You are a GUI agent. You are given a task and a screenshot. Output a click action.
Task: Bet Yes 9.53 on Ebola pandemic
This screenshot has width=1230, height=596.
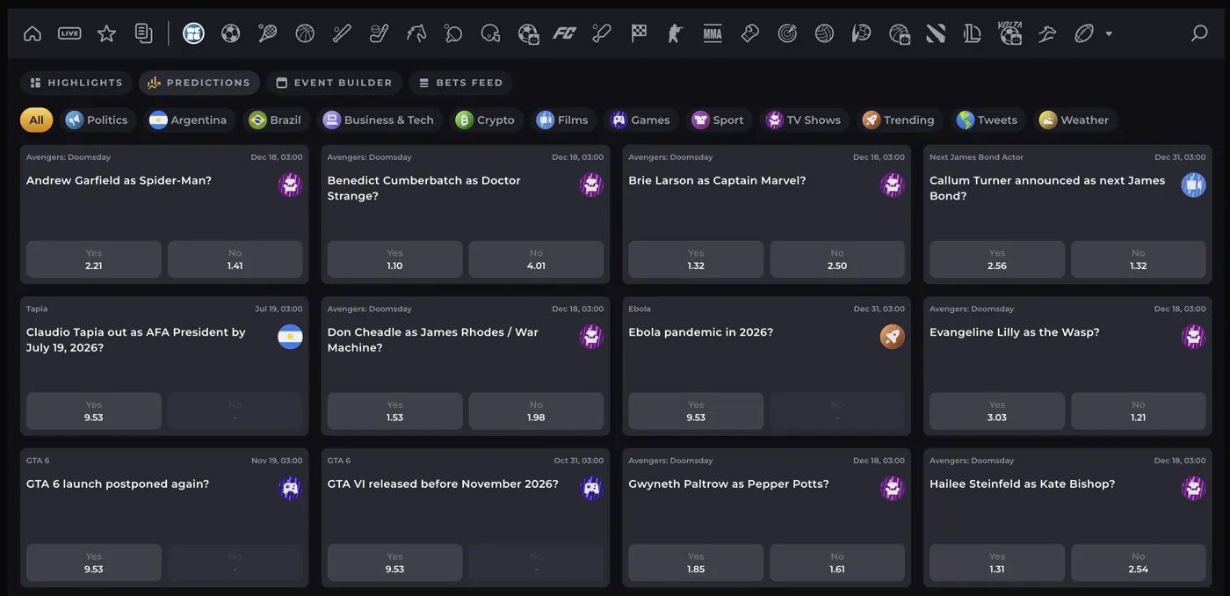[x=696, y=411]
